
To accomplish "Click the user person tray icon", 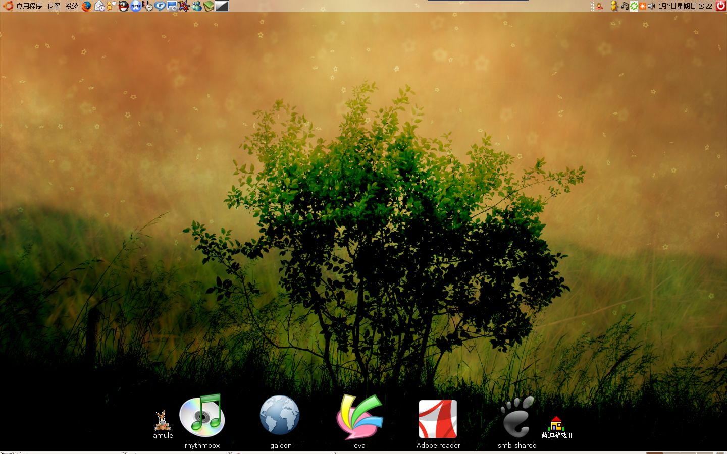I will 599,6.
